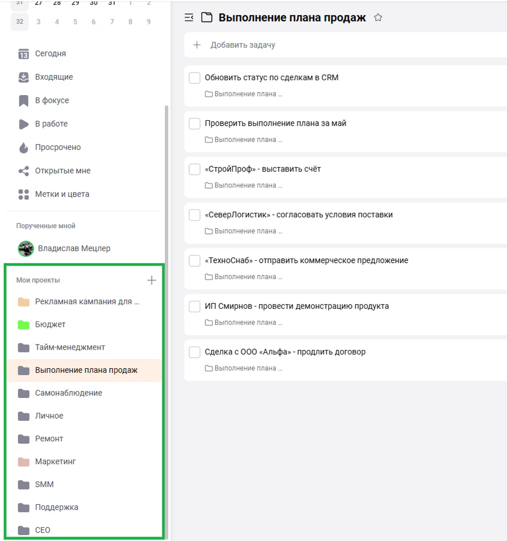This screenshot has height=541, width=507.
Task: Click the Поддержка folder icon
Action: (x=23, y=507)
